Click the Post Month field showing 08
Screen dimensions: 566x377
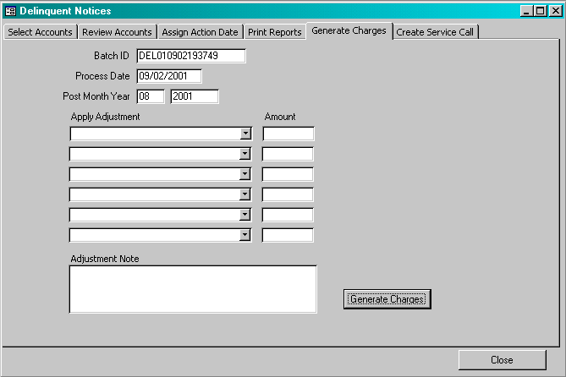tap(150, 96)
